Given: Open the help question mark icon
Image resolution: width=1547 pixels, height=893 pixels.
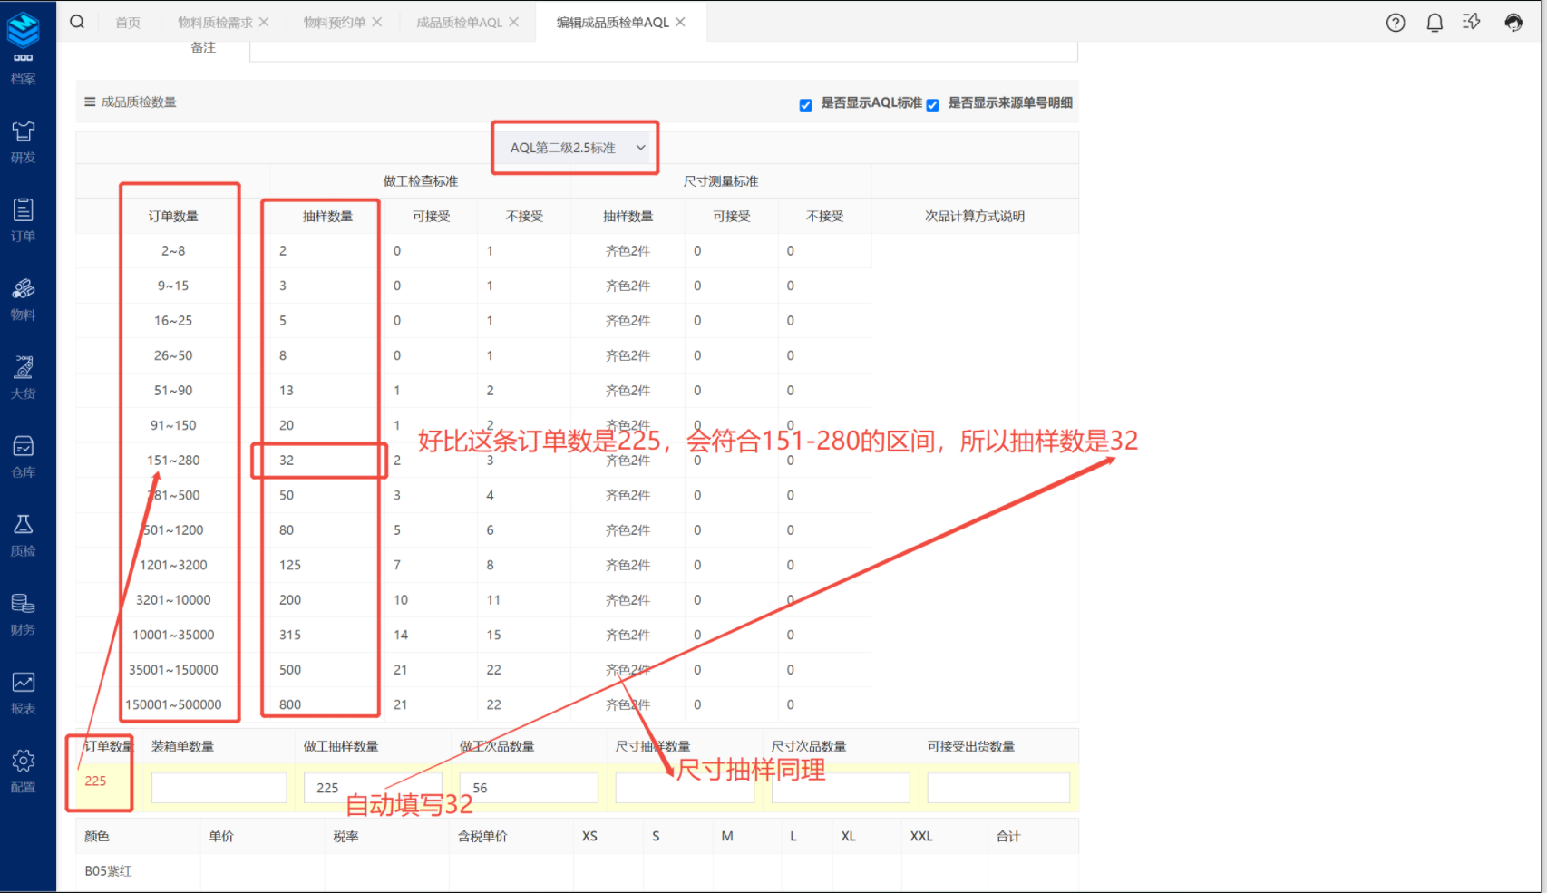Looking at the screenshot, I should point(1396,23).
